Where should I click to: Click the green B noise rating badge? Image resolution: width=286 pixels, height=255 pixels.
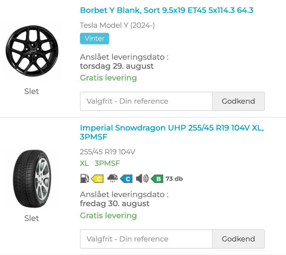coord(157,179)
